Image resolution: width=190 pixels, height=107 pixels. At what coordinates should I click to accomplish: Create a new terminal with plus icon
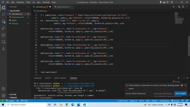click(178, 78)
